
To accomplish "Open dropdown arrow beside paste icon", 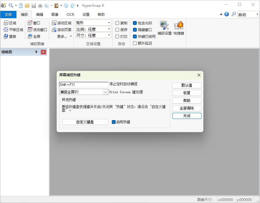I will (61, 6).
